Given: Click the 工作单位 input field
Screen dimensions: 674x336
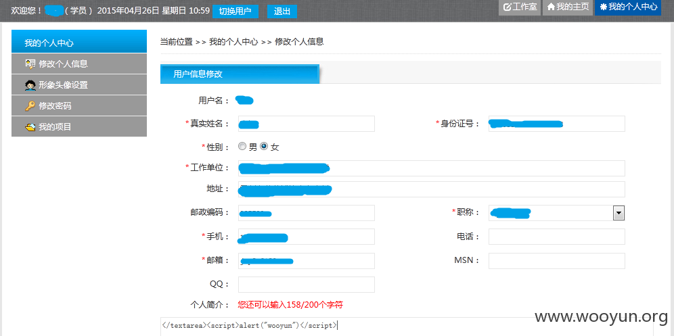Looking at the screenshot, I should click(x=432, y=168).
